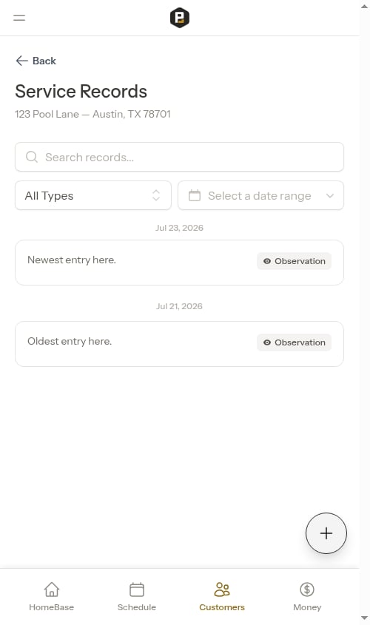Open the hamburger menu icon
Image resolution: width=370 pixels, height=625 pixels.
pyautogui.click(x=19, y=18)
